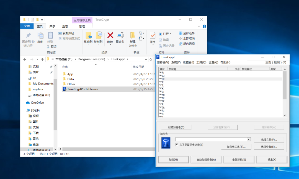
Task: Open the address bar history dropdown
Action: (146, 59)
